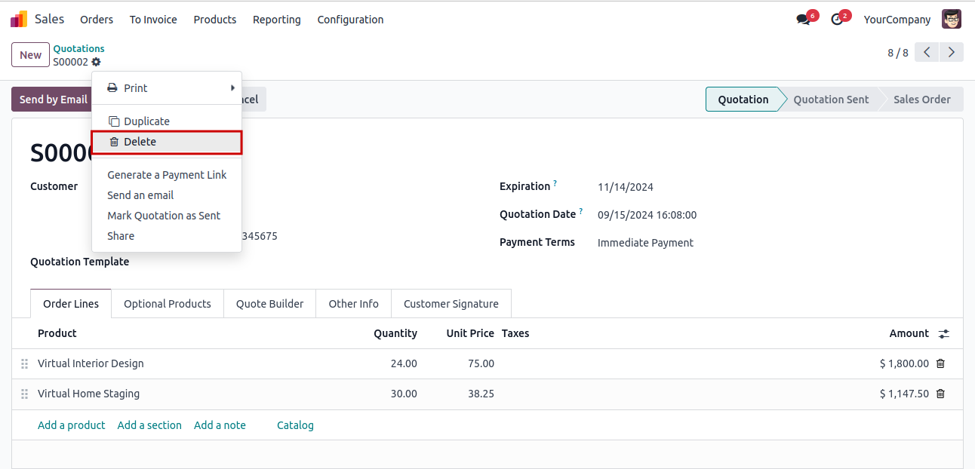Open the activities clock icon
975x469 pixels.
point(837,20)
